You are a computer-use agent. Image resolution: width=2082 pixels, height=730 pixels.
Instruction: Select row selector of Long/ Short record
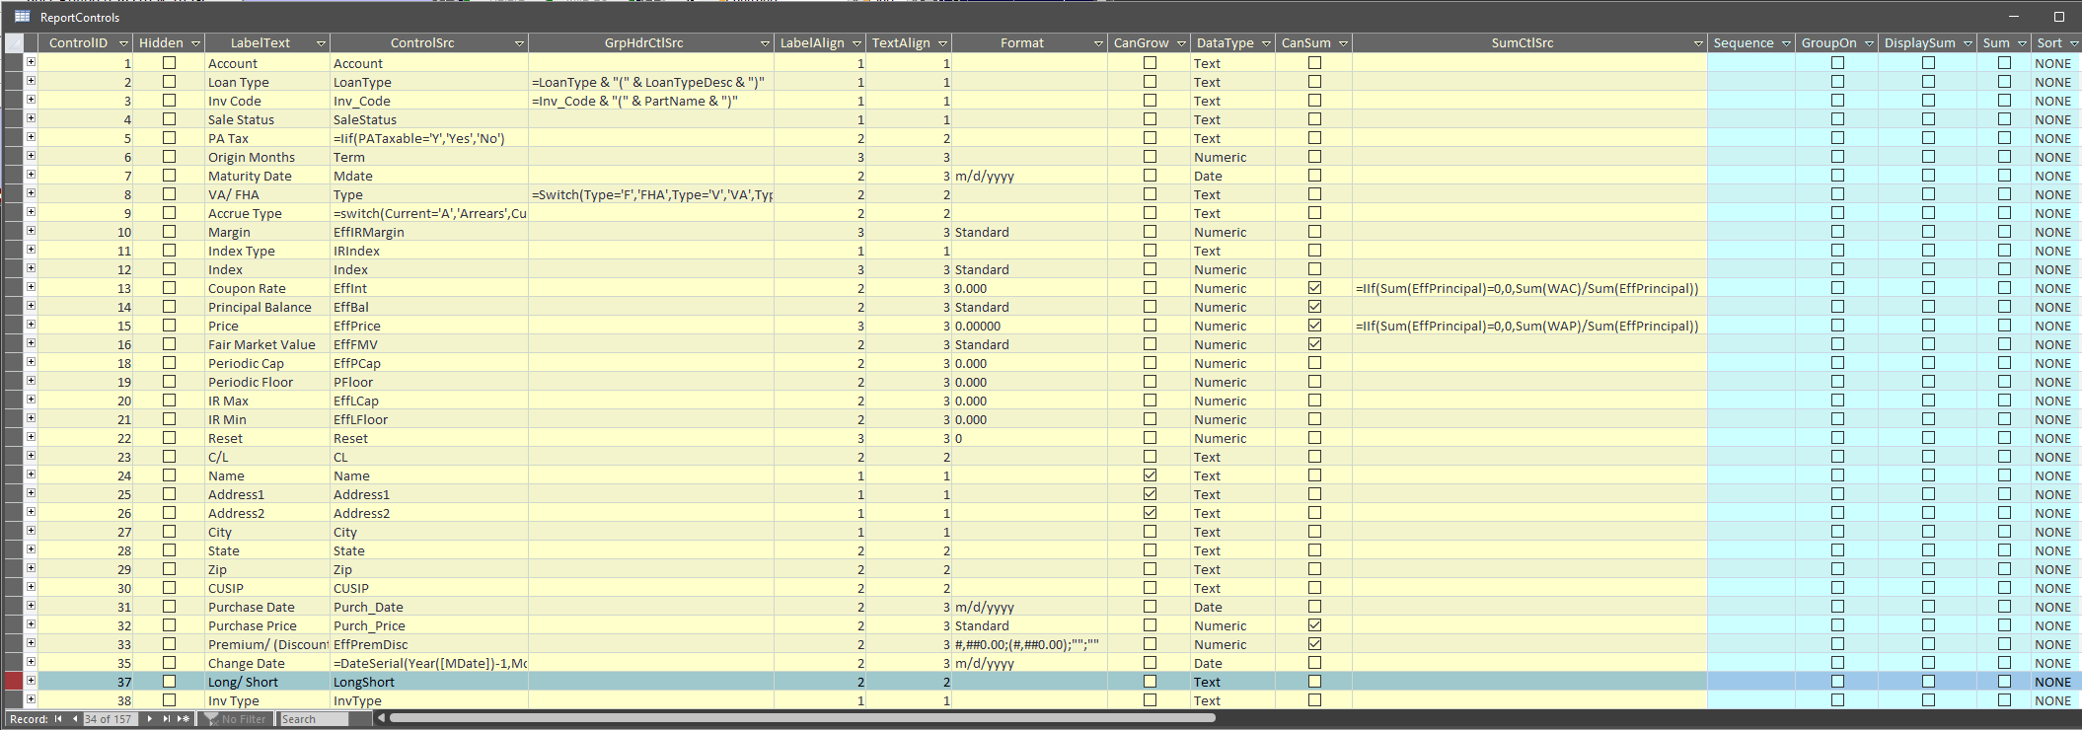tap(14, 682)
